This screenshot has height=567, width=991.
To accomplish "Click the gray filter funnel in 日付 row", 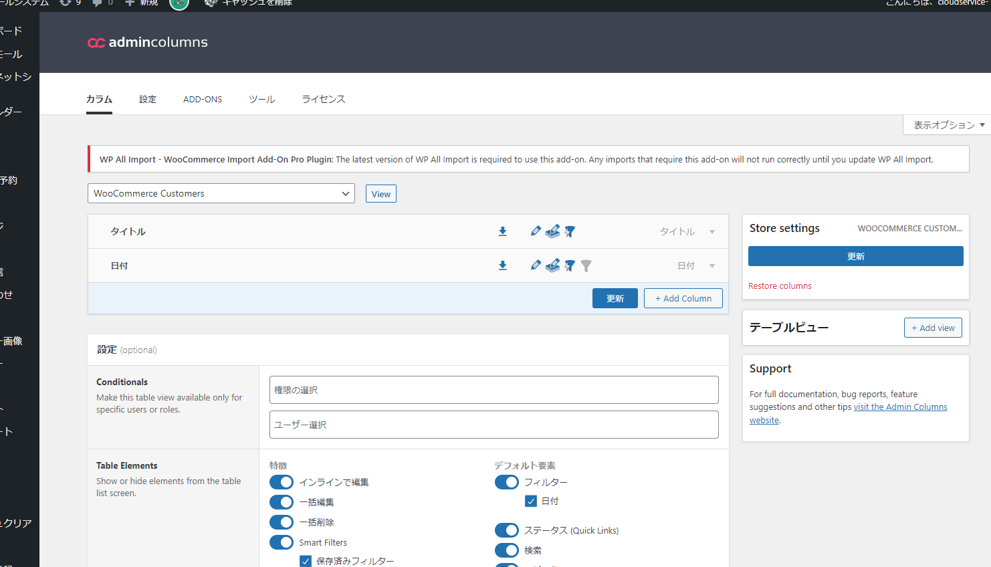I will [586, 266].
